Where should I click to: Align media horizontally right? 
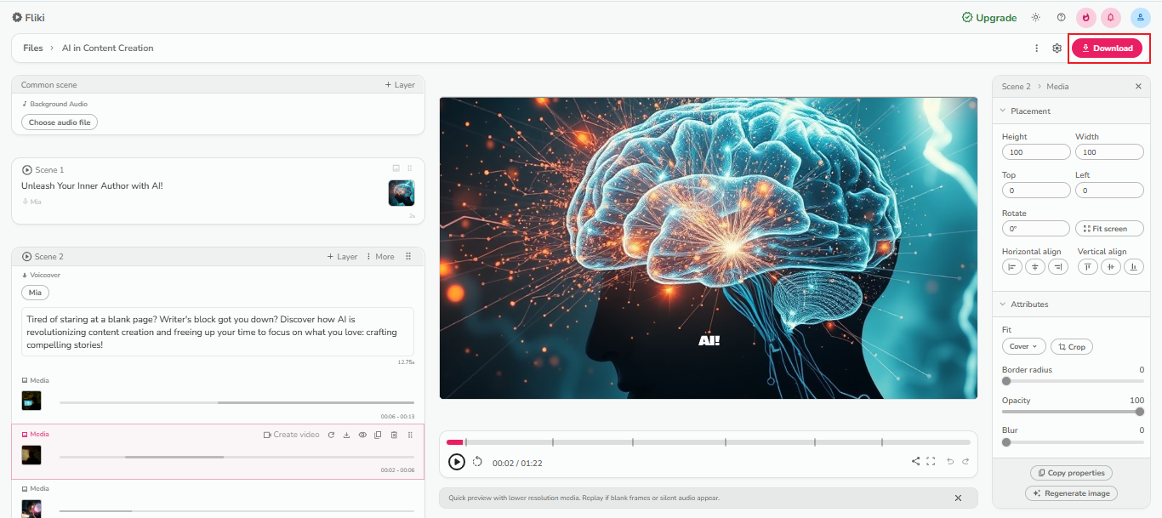1057,267
